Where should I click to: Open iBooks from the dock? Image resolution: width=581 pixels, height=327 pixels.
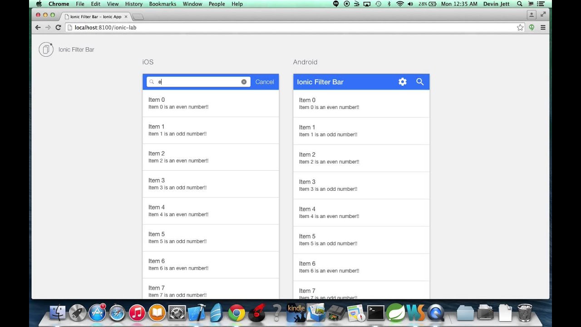pos(157,312)
